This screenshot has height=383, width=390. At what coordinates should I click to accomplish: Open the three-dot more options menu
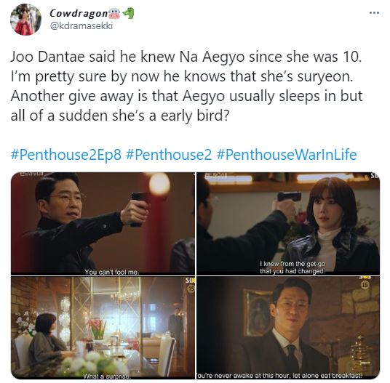374,12
